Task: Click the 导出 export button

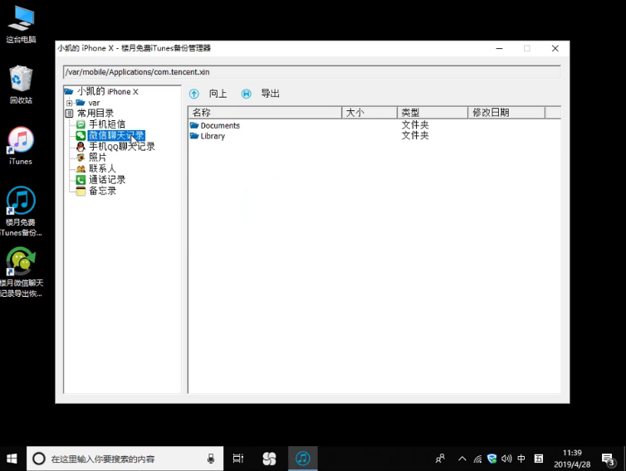Action: (x=261, y=94)
